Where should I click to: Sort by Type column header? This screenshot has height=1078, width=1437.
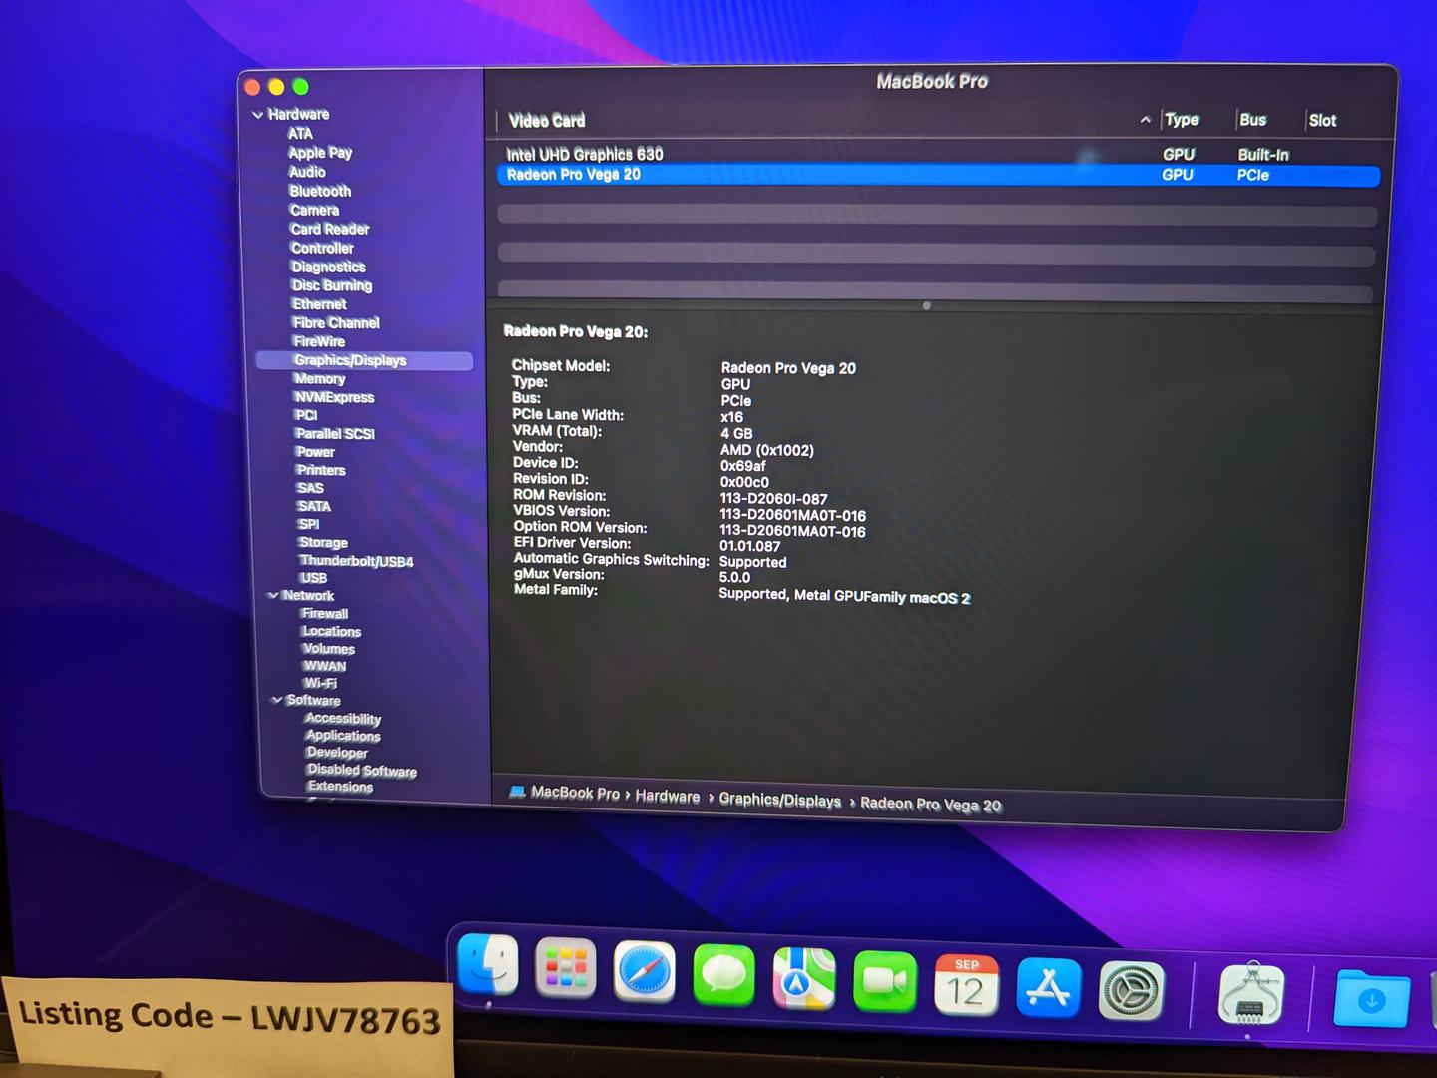(x=1182, y=120)
